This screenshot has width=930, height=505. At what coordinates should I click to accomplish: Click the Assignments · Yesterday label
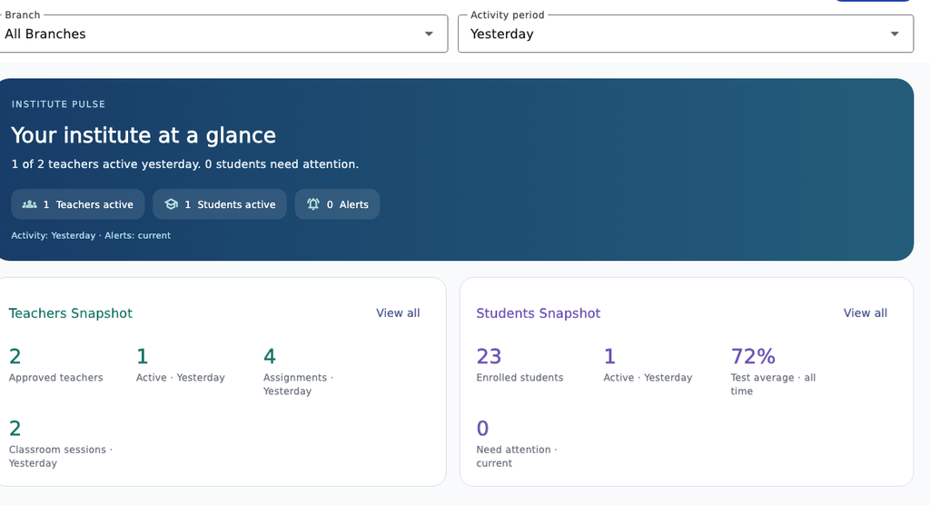(298, 384)
